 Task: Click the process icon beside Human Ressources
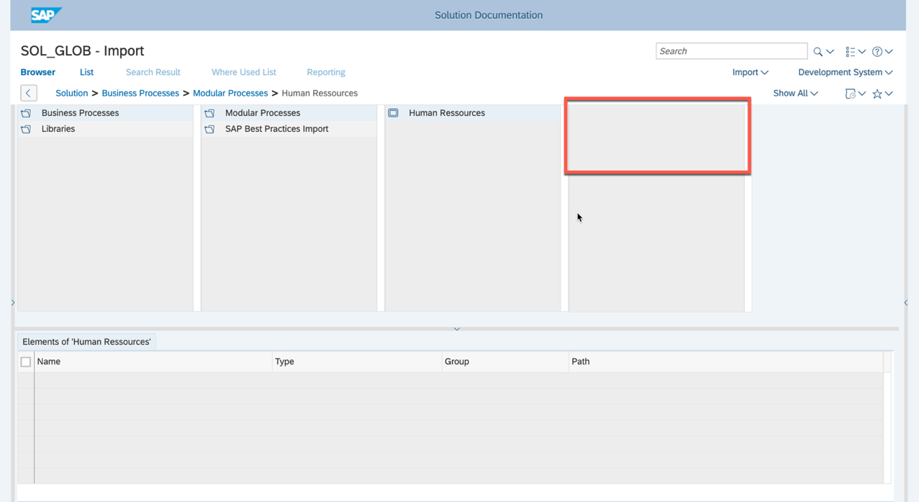[x=393, y=112]
